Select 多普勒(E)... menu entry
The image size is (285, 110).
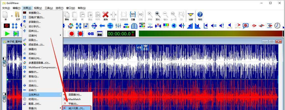click(x=43, y=22)
